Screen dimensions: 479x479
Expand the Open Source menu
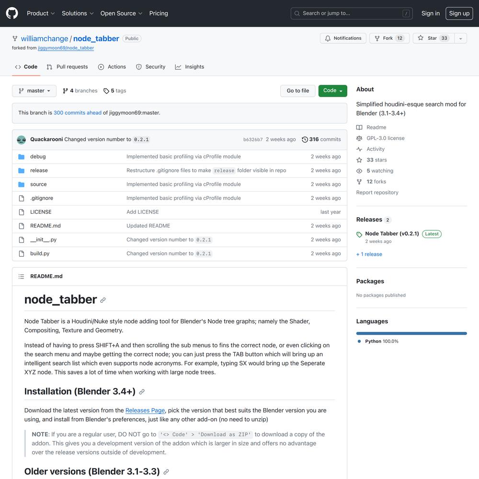click(x=121, y=13)
